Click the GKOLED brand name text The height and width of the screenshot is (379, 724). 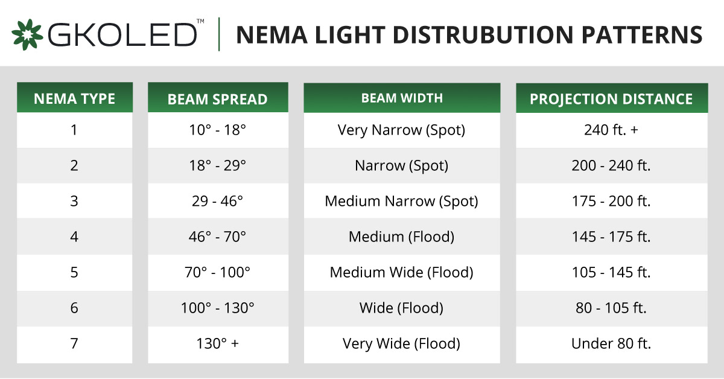click(122, 34)
